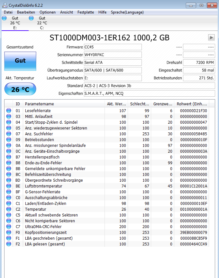219x278 pixels.
Task: Click the Grenzwe... column header
Action: (x=163, y=104)
